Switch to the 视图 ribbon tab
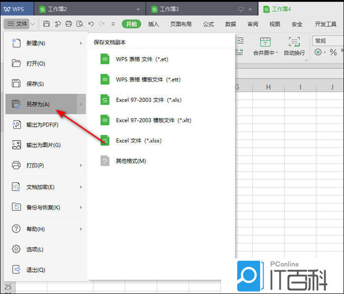Viewport: 344px width, 294px height. click(x=275, y=24)
